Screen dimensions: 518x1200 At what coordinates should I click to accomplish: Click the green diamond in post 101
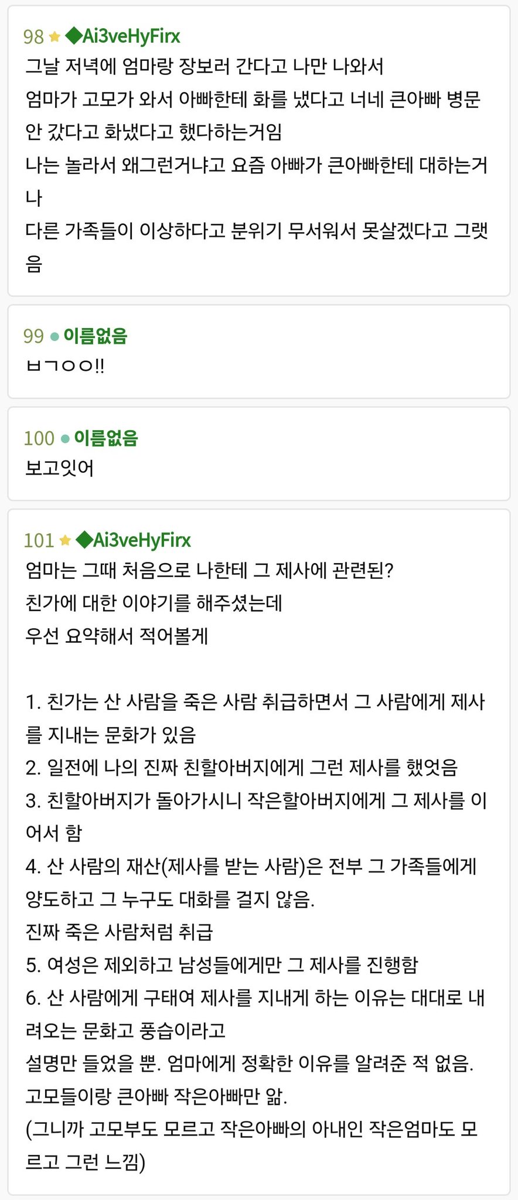coord(84,540)
